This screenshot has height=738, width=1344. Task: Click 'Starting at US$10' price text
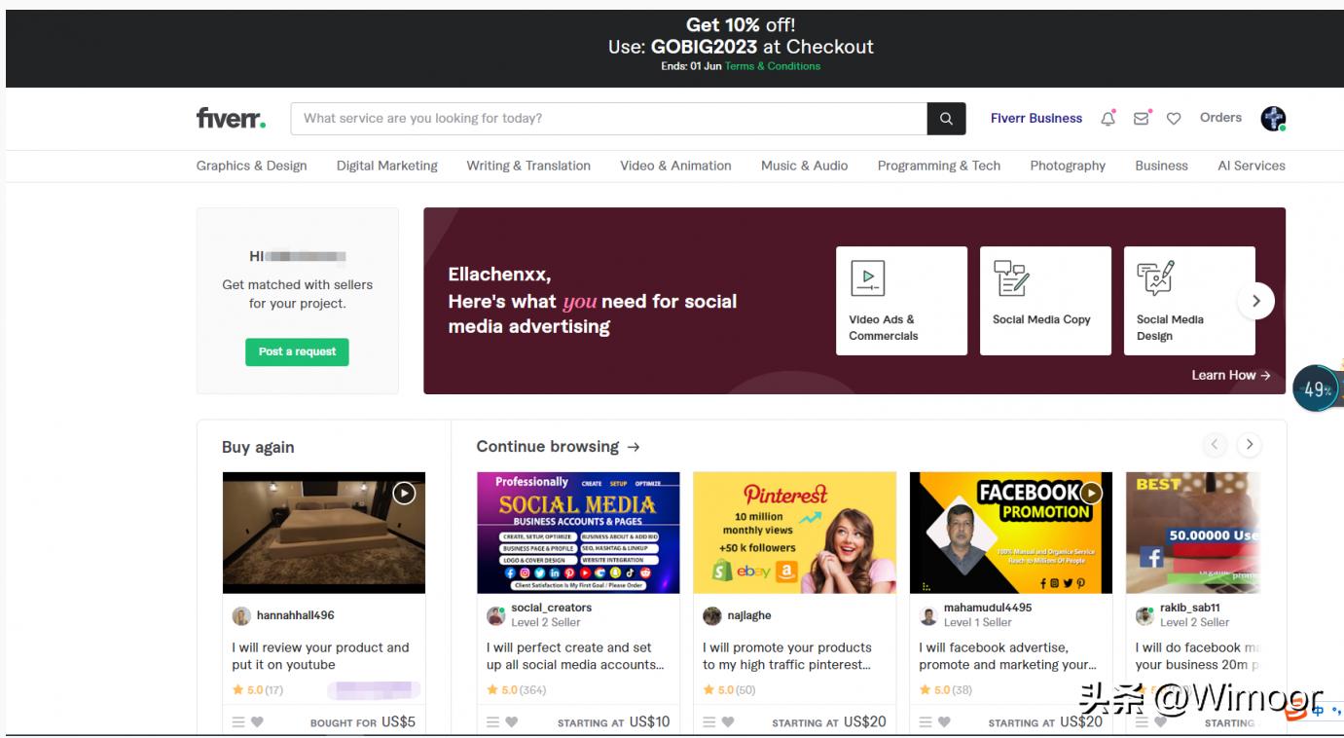tap(614, 722)
